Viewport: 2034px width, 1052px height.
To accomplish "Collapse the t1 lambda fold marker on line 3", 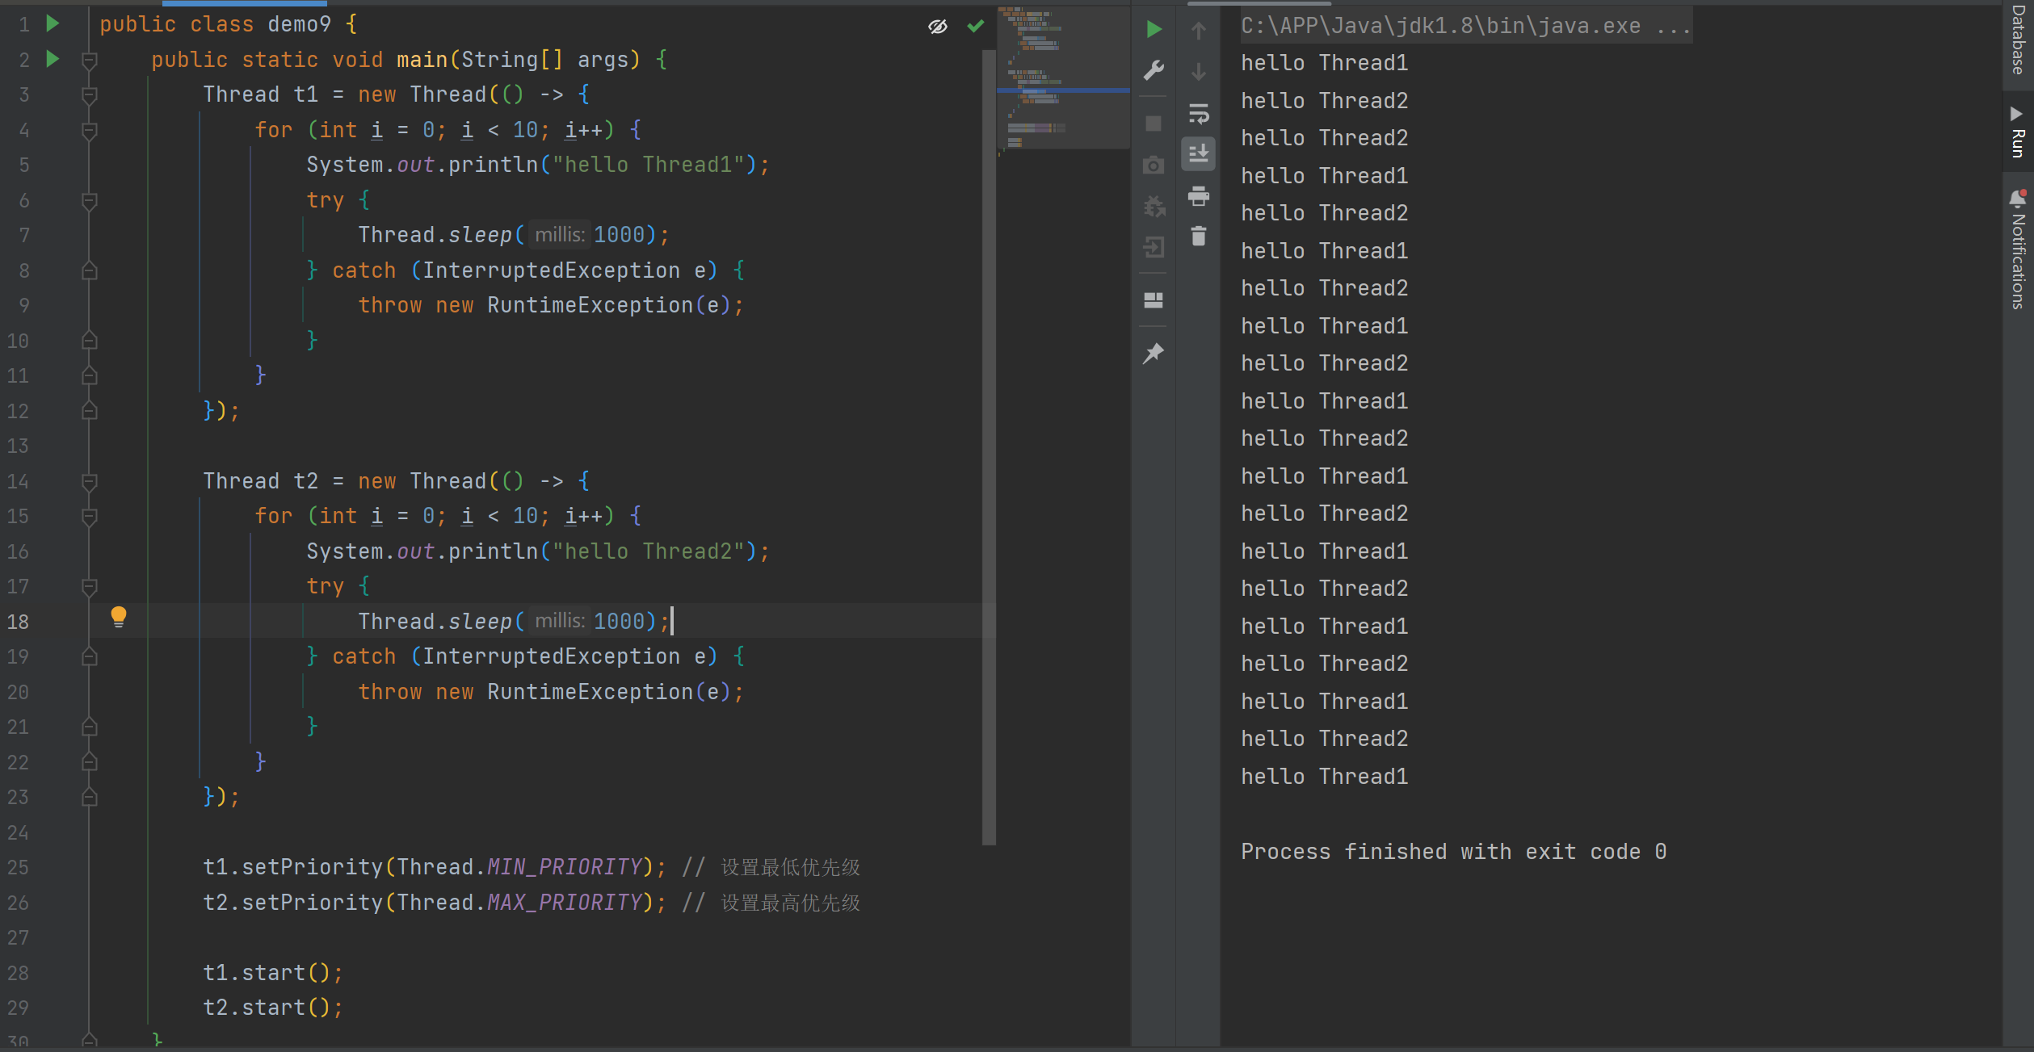I will coord(90,95).
